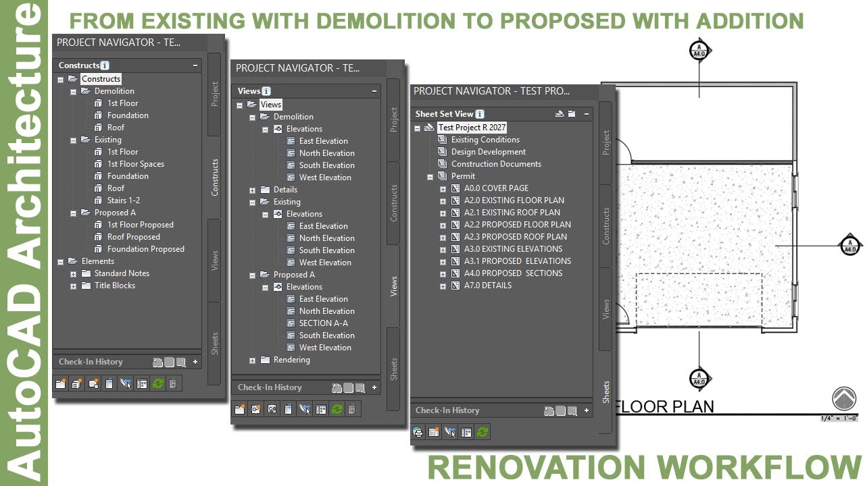This screenshot has width=865, height=486.
Task: Click info icon next to Sheet Set View
Action: pos(480,114)
